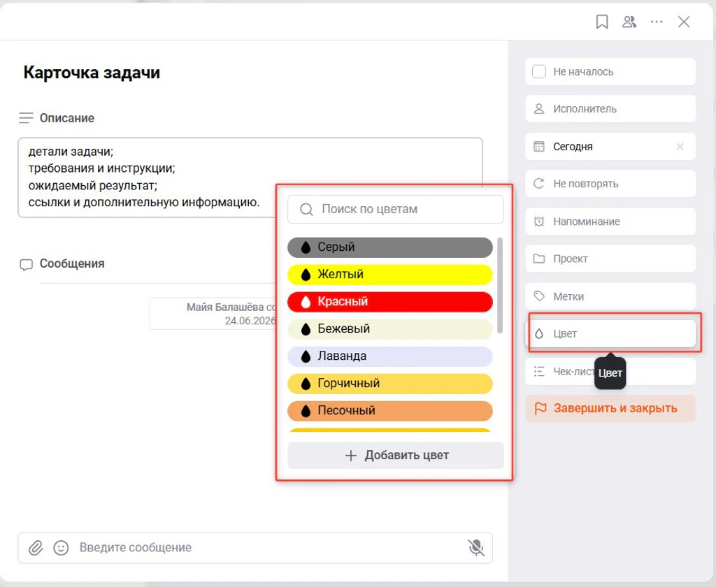Open the three-dots more options menu

click(x=657, y=22)
